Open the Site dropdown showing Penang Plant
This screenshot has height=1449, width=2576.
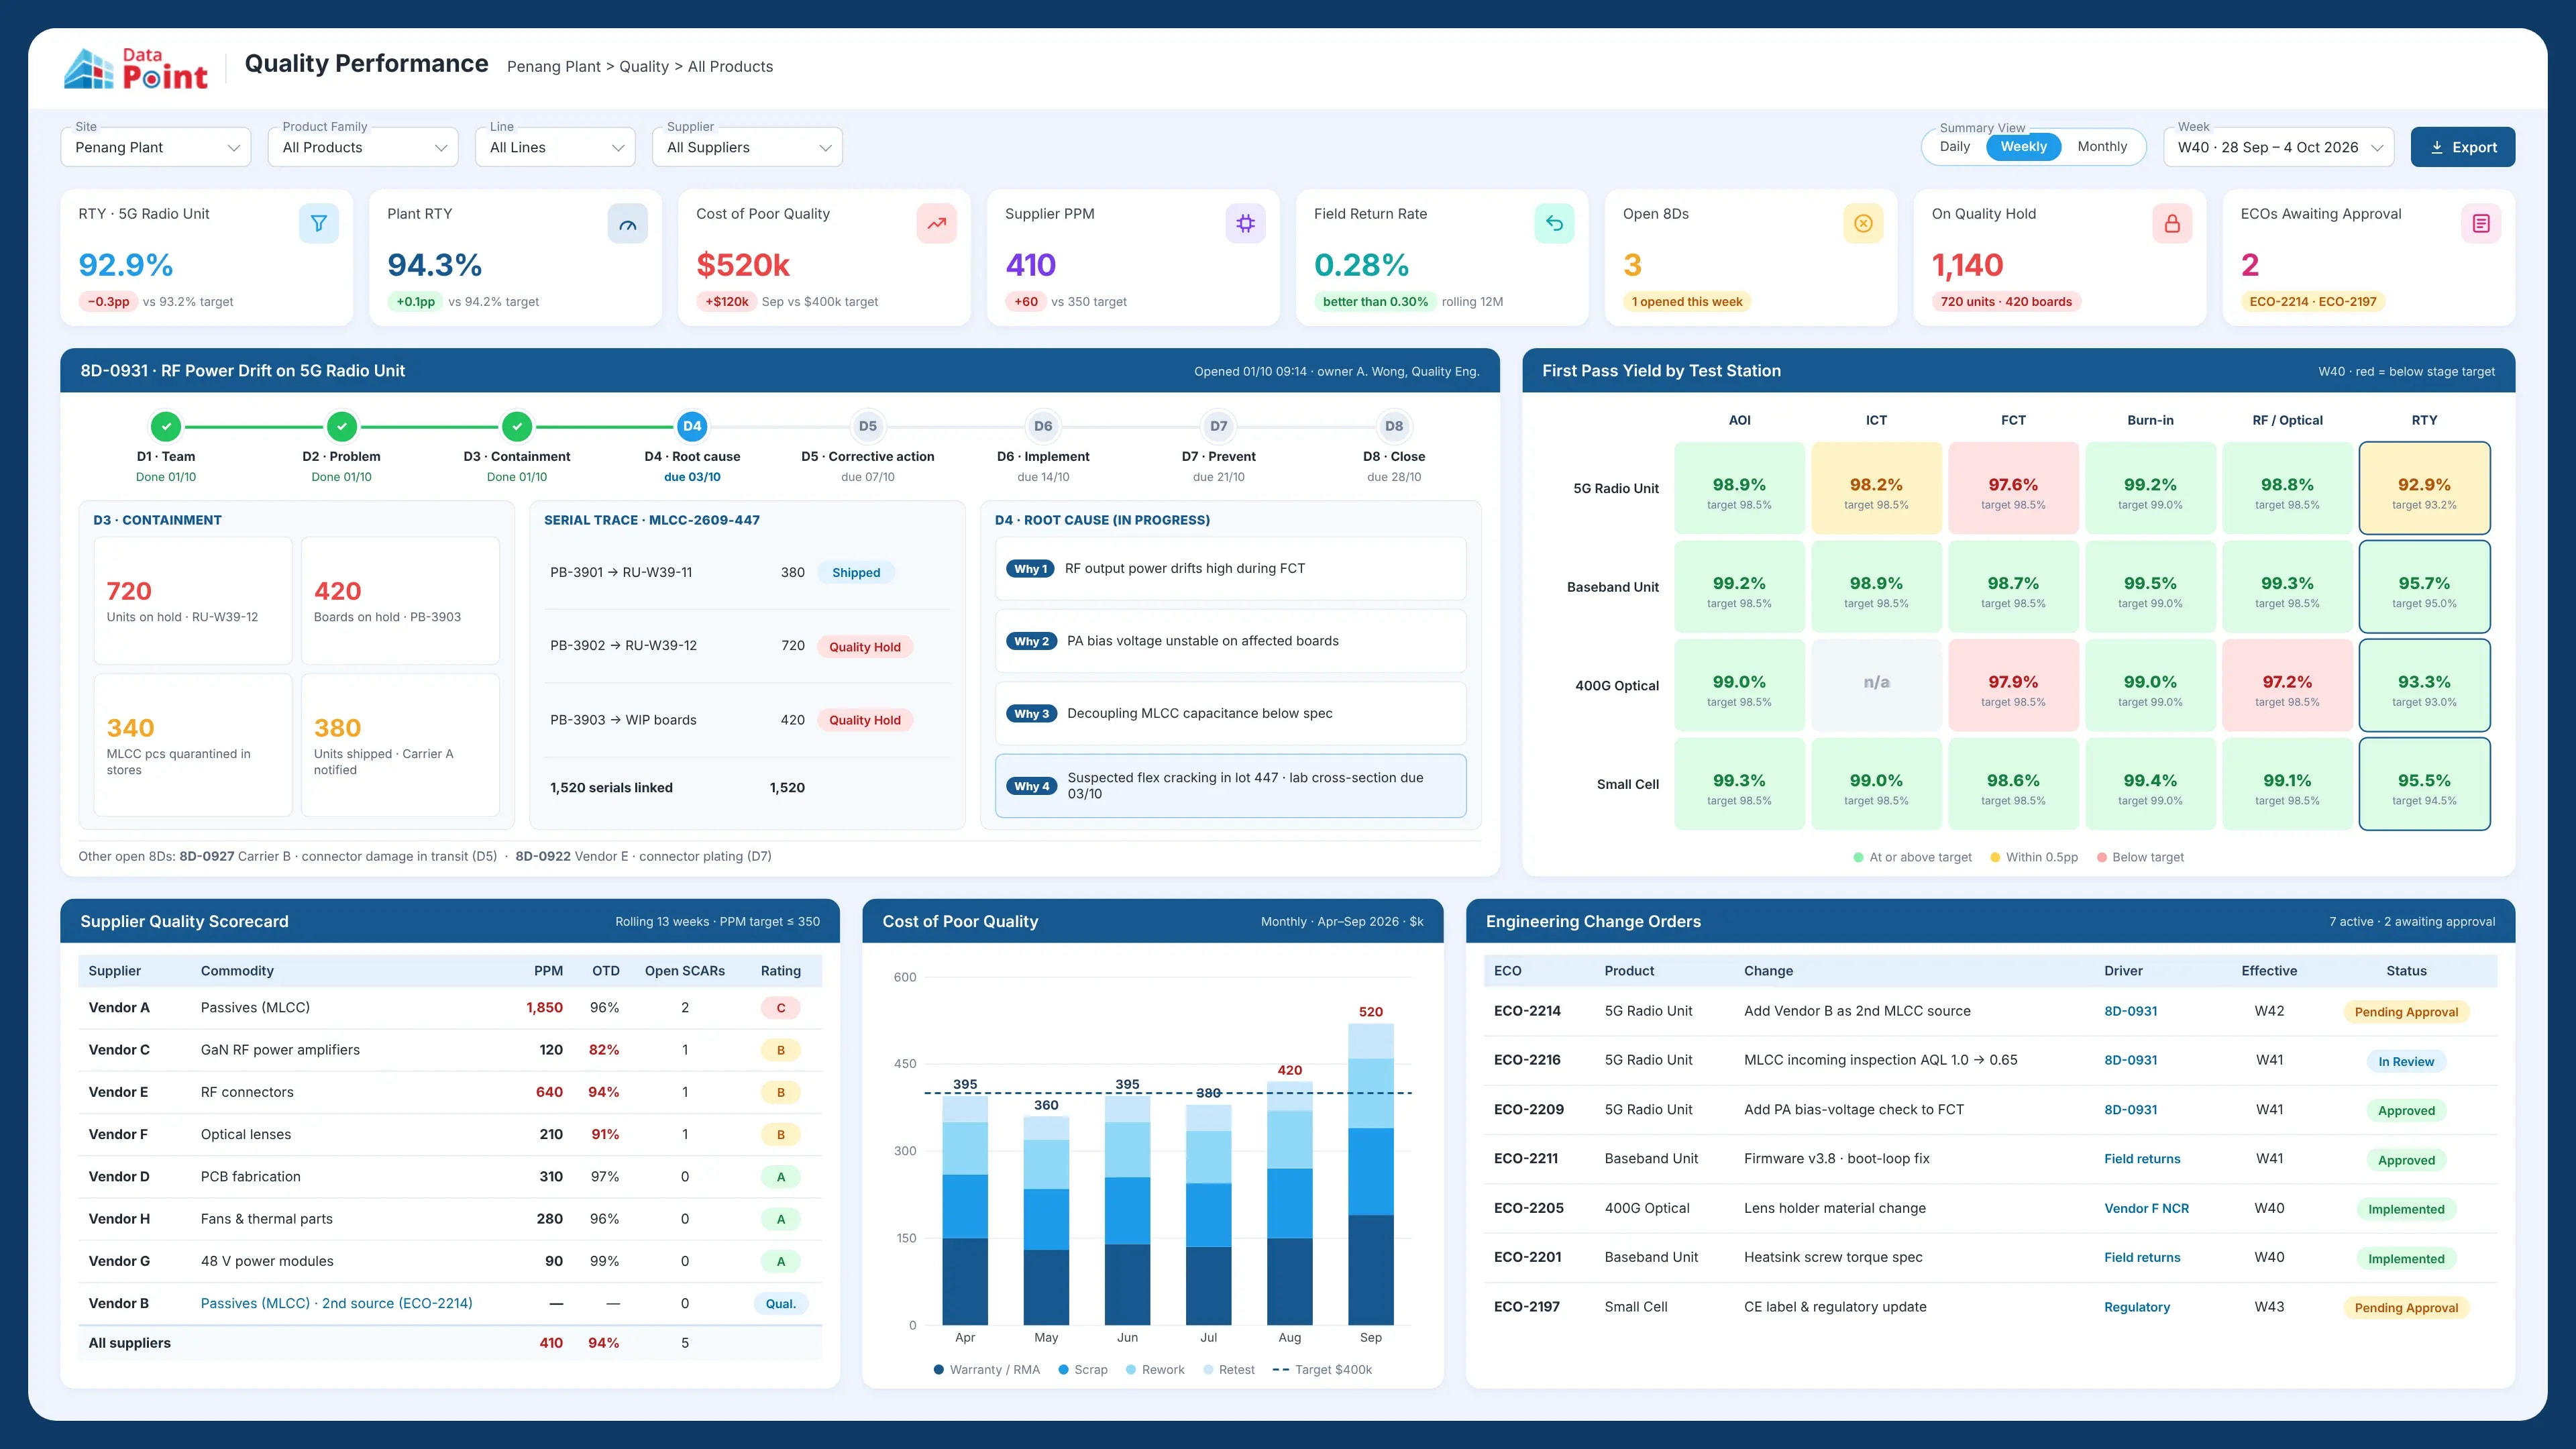(x=156, y=147)
